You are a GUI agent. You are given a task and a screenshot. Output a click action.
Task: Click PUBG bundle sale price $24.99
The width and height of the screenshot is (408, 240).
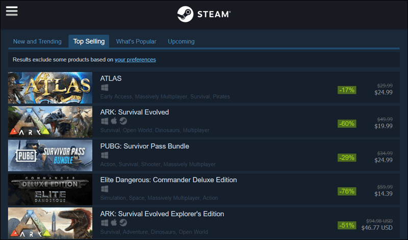click(384, 160)
